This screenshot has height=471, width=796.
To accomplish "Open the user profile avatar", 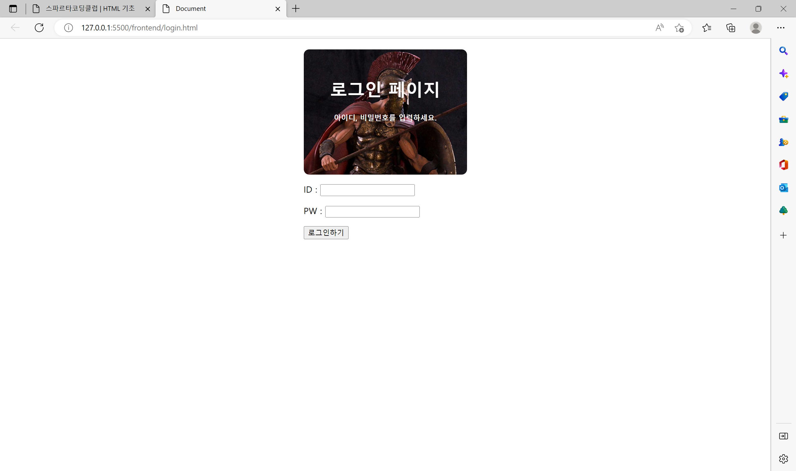I will pyautogui.click(x=756, y=28).
